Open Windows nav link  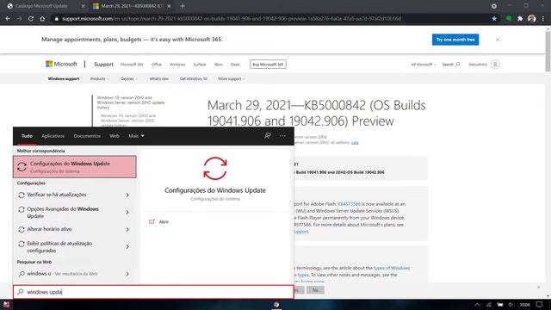click(177, 65)
